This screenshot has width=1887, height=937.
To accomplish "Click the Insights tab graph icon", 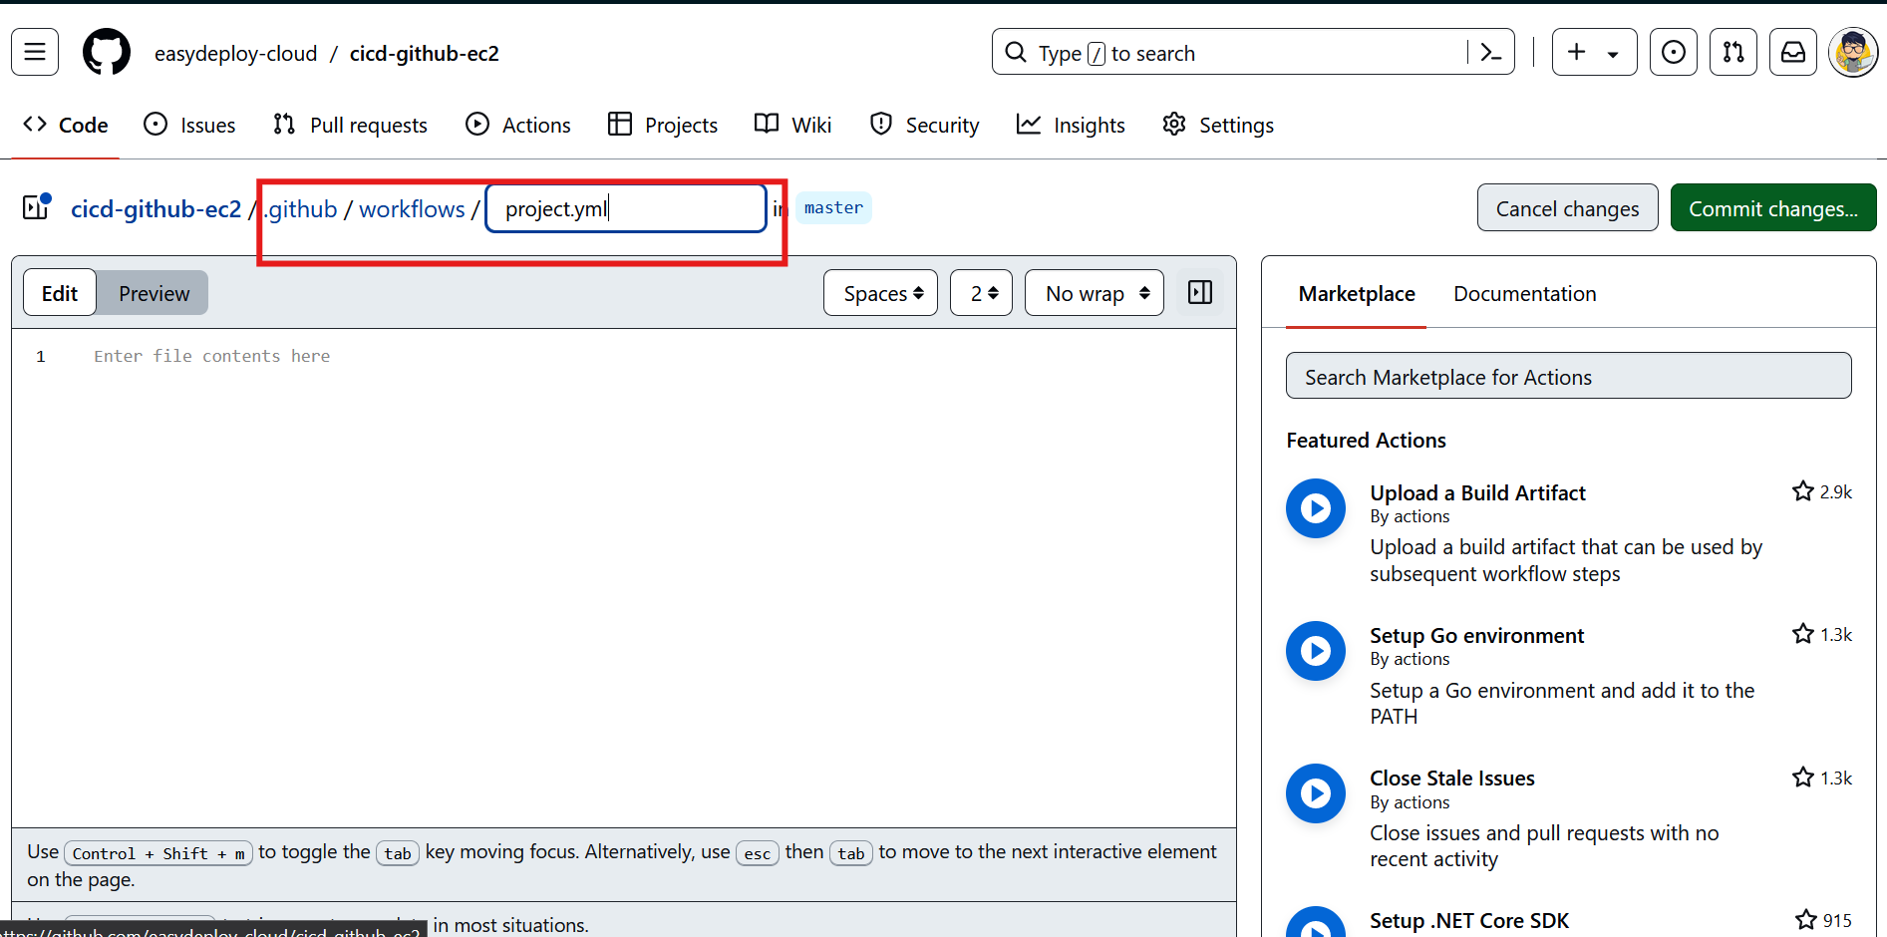I will pyautogui.click(x=1029, y=124).
